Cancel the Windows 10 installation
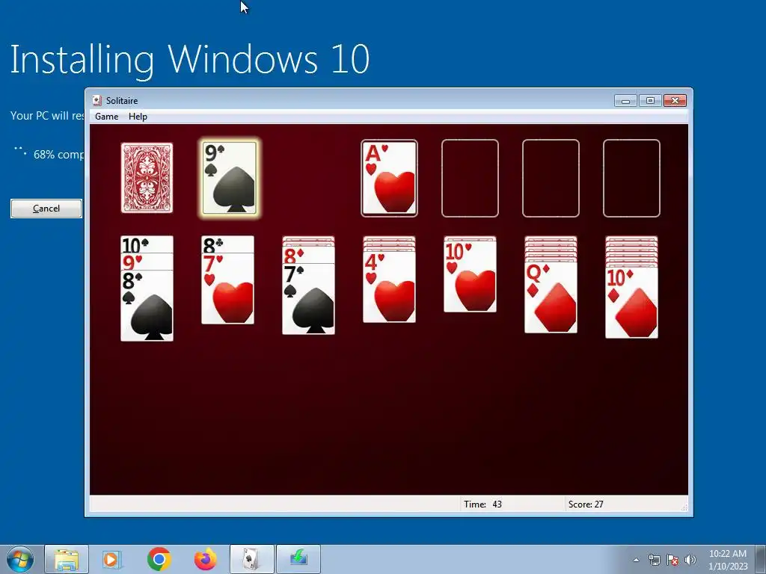Image resolution: width=766 pixels, height=574 pixels. point(46,209)
